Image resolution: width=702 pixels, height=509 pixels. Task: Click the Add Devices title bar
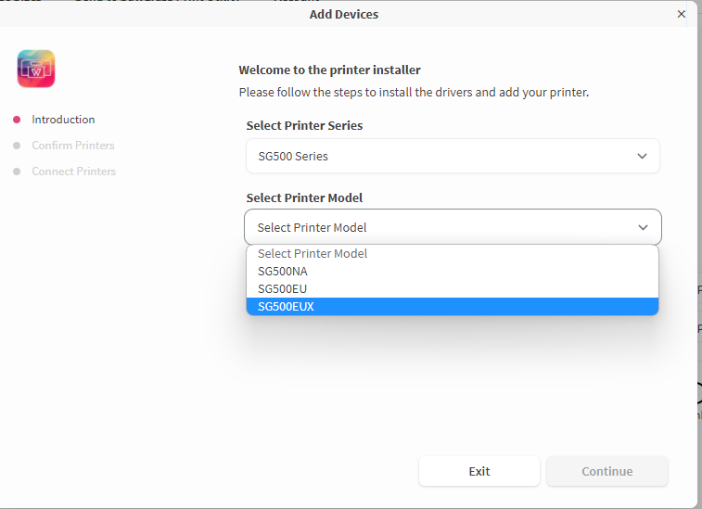pyautogui.click(x=343, y=14)
